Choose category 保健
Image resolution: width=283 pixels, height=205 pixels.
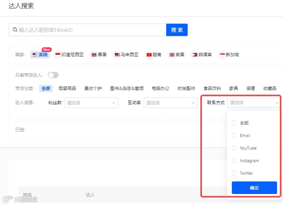(x=251, y=88)
